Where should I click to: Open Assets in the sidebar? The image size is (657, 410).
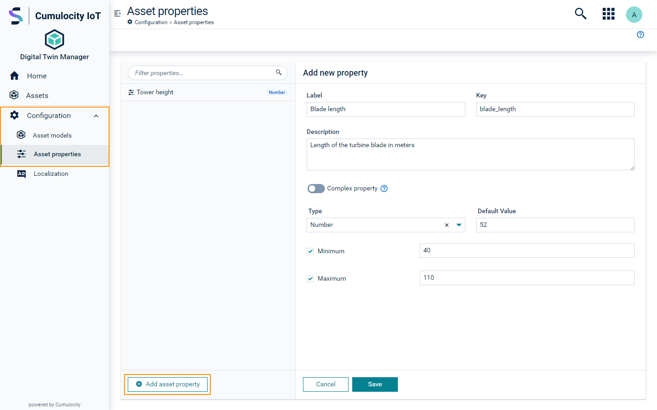click(37, 95)
